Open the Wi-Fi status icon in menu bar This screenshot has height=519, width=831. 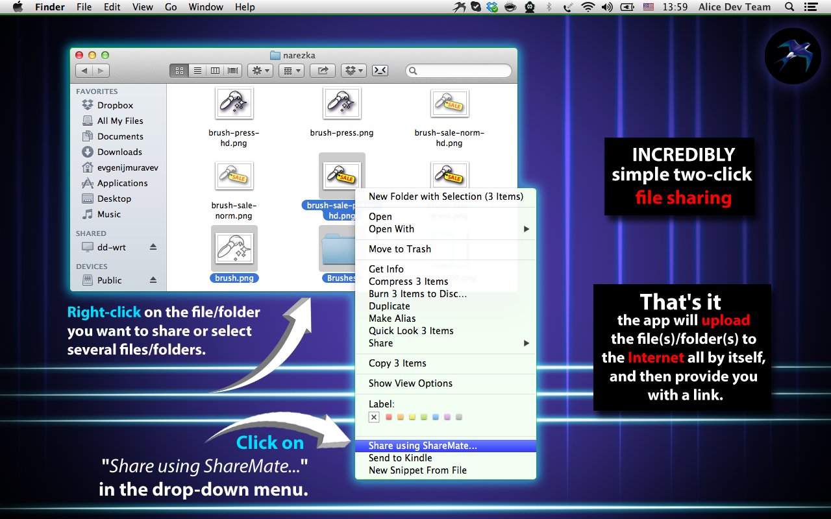588,7
